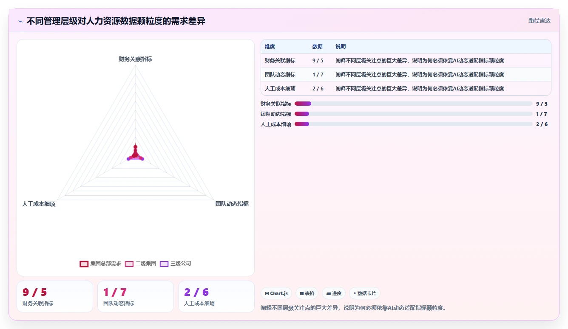The image size is (568, 329).
Task: Click the 9 / 5 value in the table
Action: pyautogui.click(x=318, y=61)
